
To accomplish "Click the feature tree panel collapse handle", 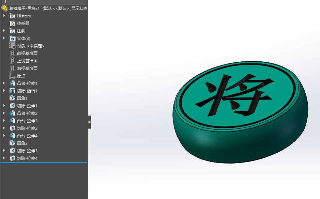I will click(x=89, y=122).
